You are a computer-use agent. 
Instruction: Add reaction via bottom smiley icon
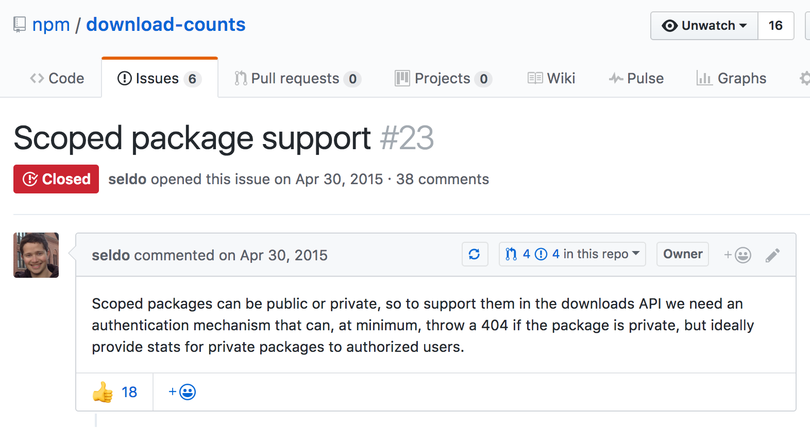pos(182,392)
